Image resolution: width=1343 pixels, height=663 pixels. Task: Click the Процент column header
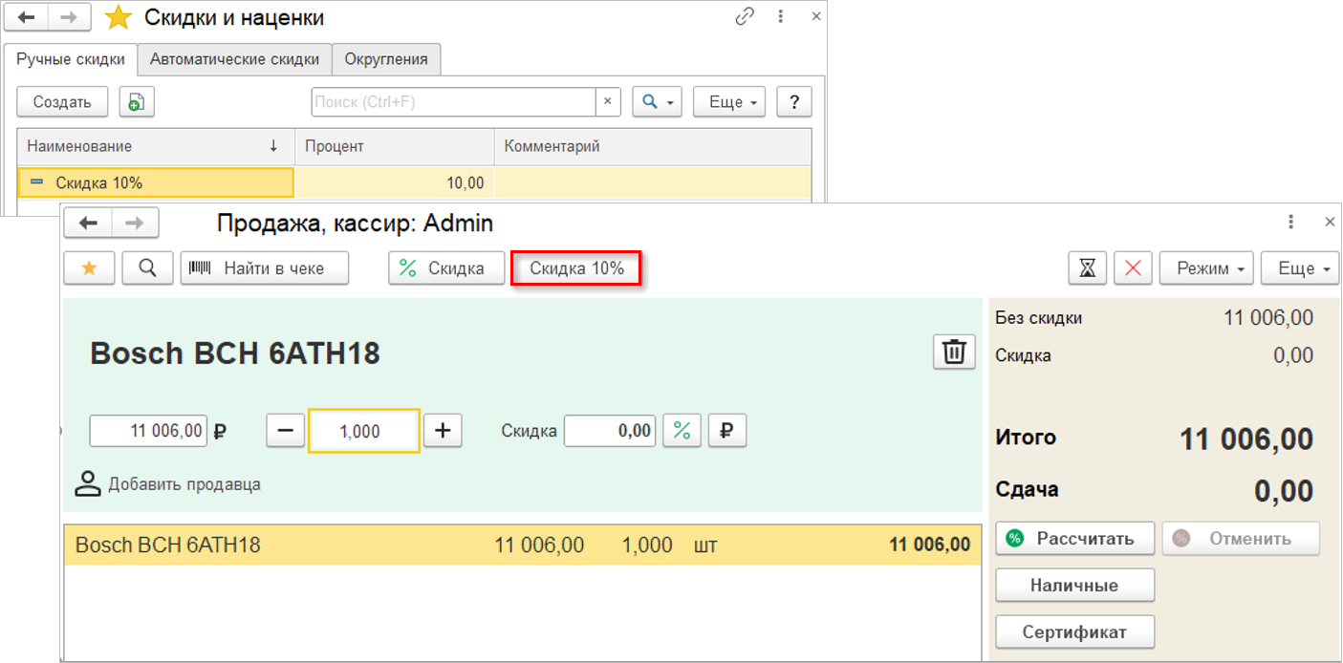click(395, 146)
